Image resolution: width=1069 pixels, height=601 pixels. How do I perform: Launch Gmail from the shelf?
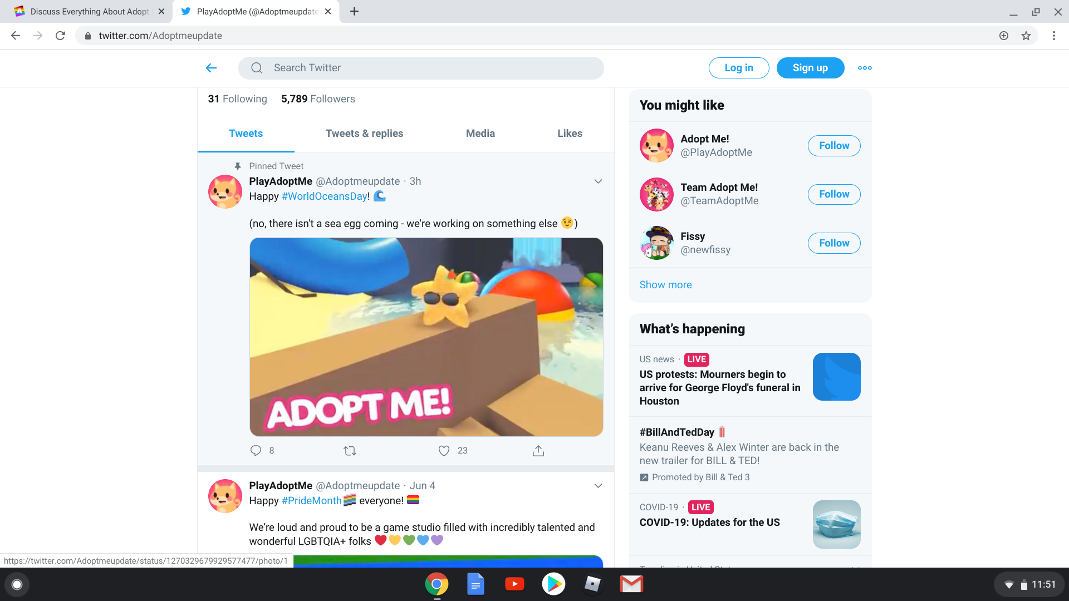click(631, 584)
